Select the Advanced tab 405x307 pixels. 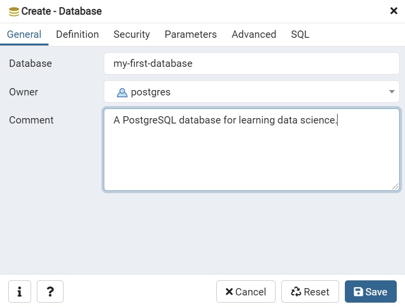(254, 34)
